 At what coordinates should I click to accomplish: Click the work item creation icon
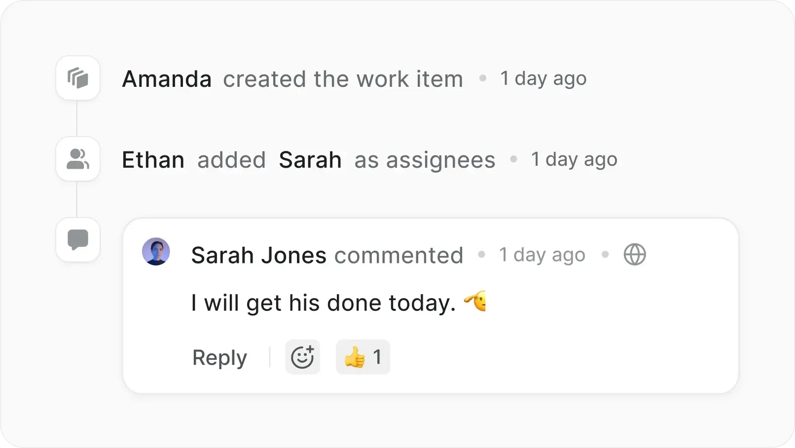tap(78, 77)
